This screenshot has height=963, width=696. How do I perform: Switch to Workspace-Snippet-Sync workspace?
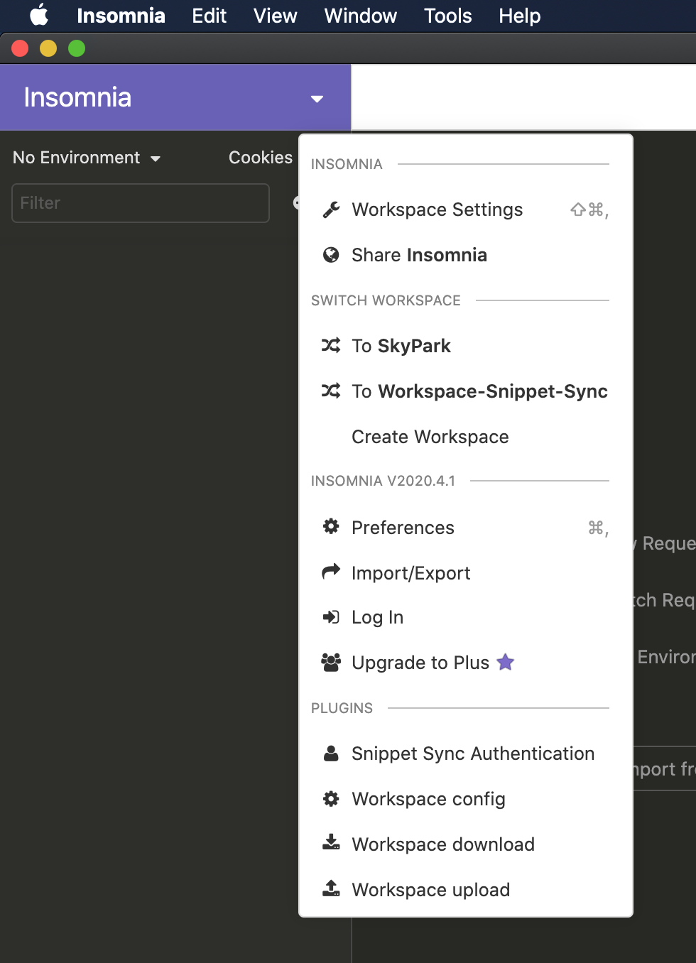(479, 391)
